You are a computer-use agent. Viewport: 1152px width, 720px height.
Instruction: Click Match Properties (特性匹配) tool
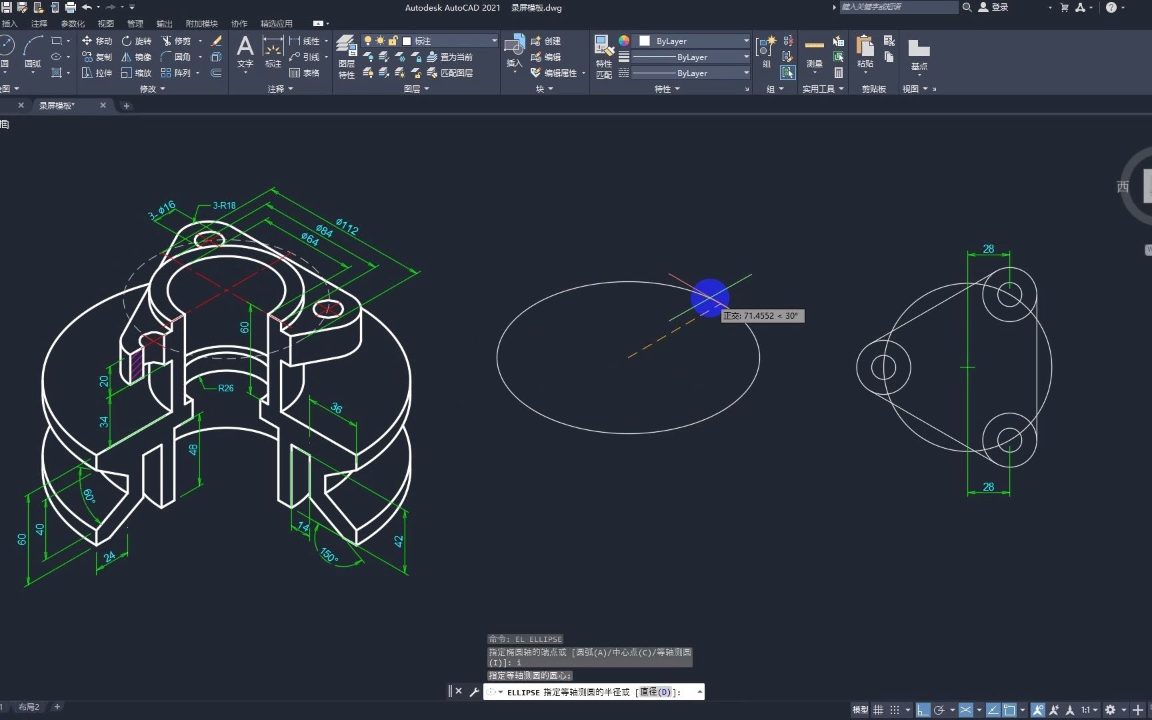[604, 57]
